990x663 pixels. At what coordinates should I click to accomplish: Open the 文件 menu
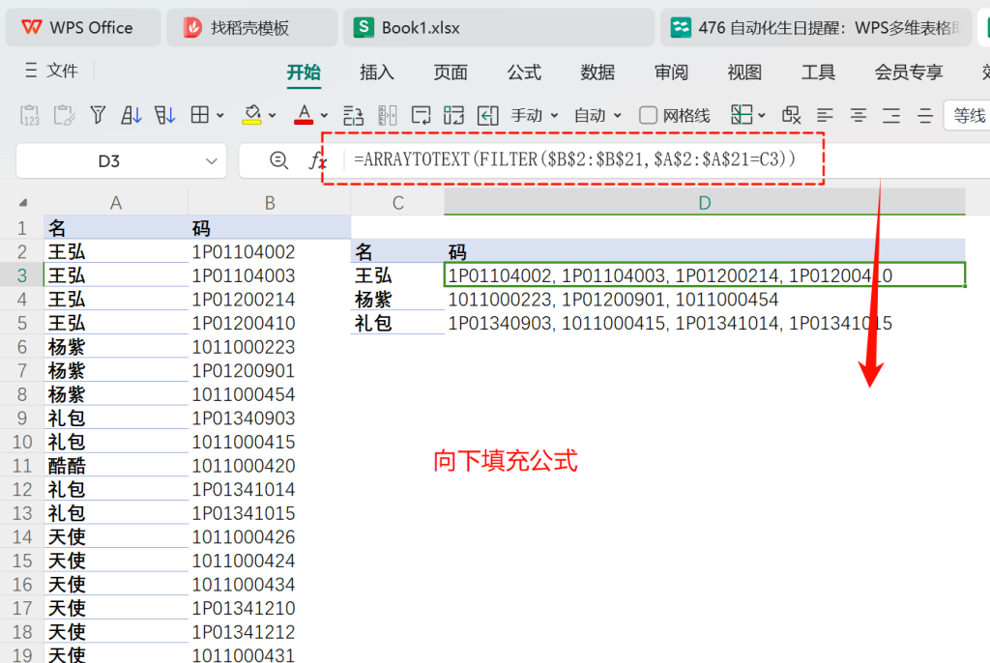coord(62,71)
